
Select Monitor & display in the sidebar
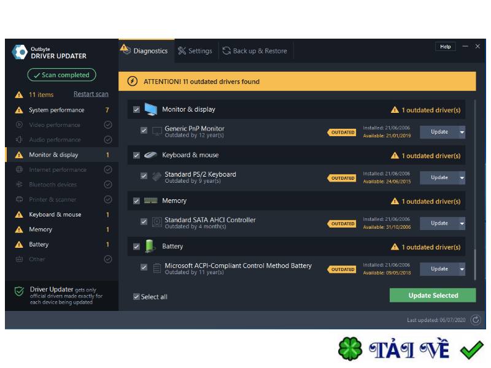point(62,155)
